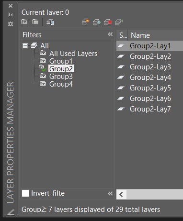183x221 pixels.
Task: Click the palette resize grip icon
Action: point(11,212)
